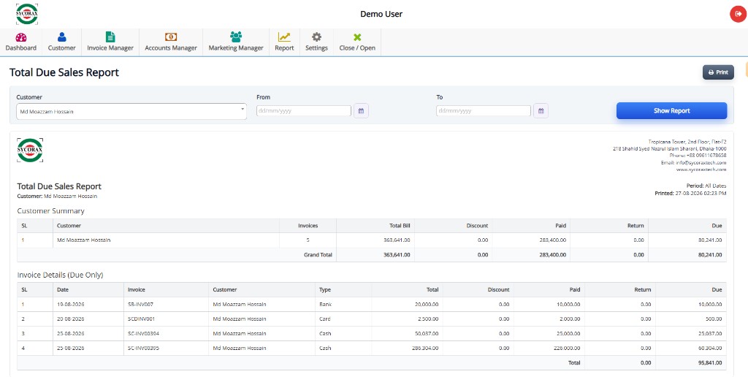
Task: Click Md Moazzam Hossain in Customer Summary
Action: click(x=83, y=240)
